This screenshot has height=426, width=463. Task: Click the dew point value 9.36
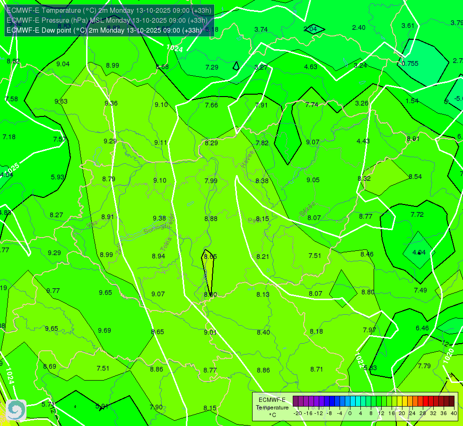[111, 104]
